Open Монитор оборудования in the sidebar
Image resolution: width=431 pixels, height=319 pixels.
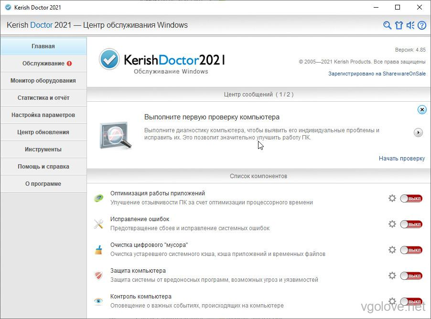[43, 81]
